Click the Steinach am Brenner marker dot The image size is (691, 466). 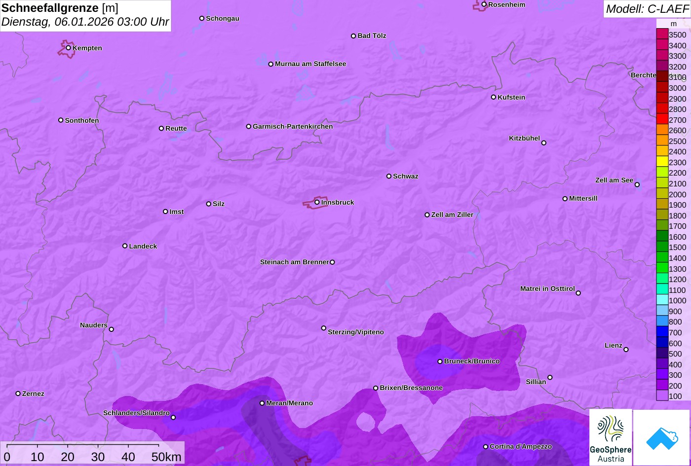(332, 262)
